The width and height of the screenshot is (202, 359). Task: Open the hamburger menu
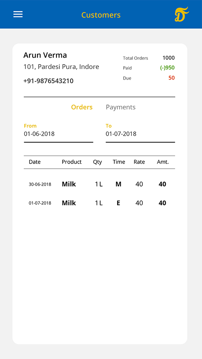coord(18,15)
